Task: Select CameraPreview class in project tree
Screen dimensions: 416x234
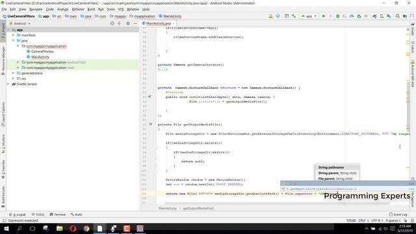Action: (x=42, y=51)
